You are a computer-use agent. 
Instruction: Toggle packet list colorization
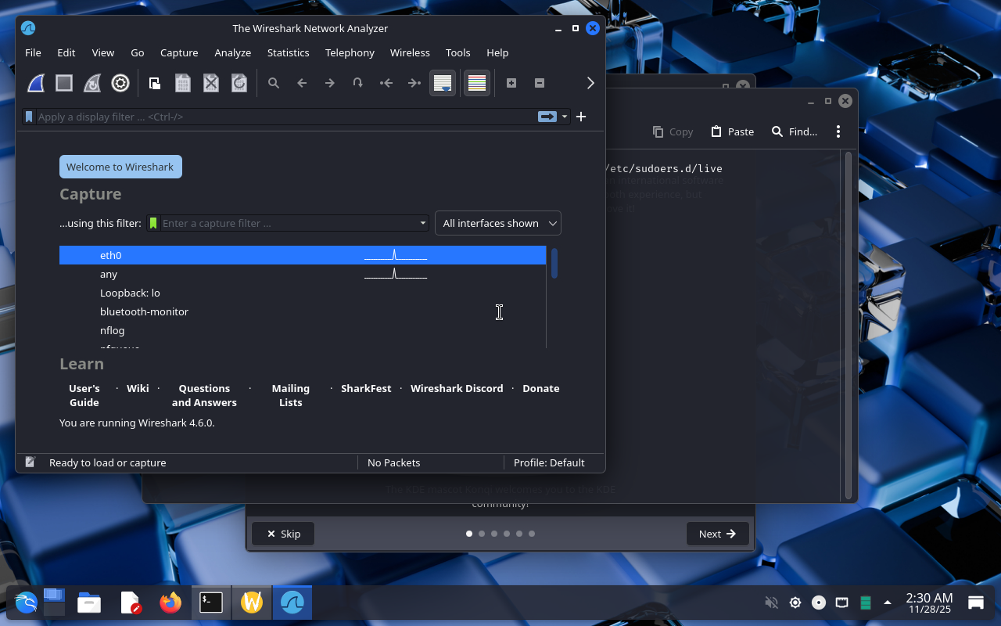[x=476, y=83]
